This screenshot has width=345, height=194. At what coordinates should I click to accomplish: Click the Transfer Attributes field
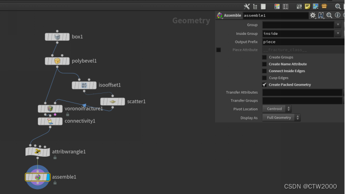tap(302, 92)
